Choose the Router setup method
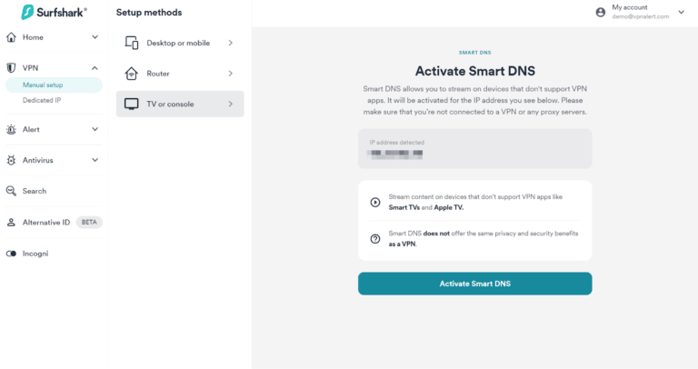 tap(180, 73)
